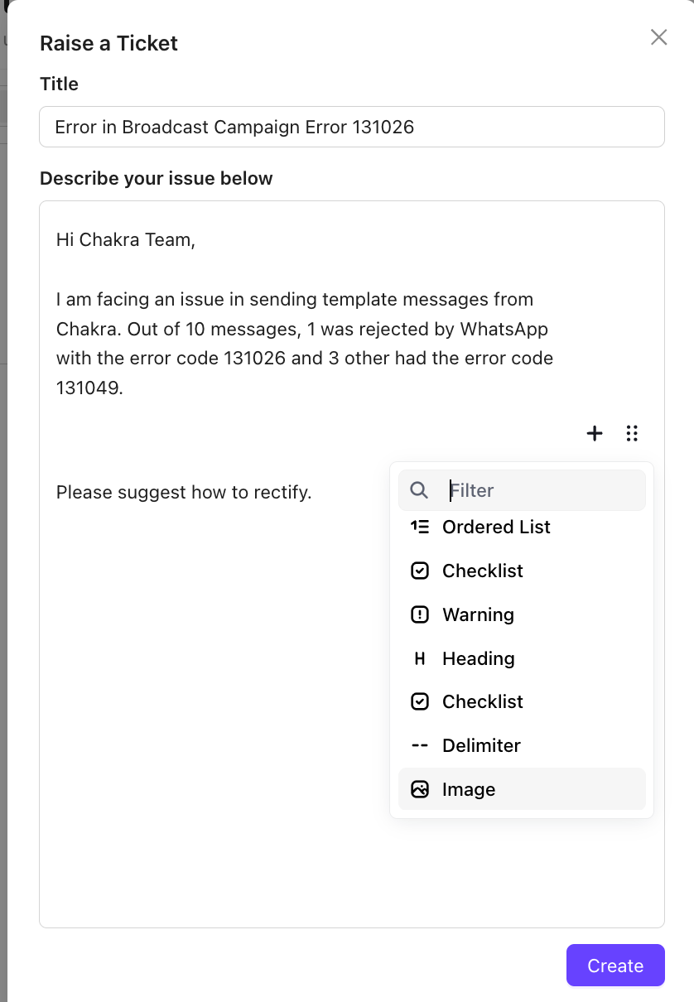Select the first Checklist menu entry
The height and width of the screenshot is (1002, 694).
[x=483, y=571]
